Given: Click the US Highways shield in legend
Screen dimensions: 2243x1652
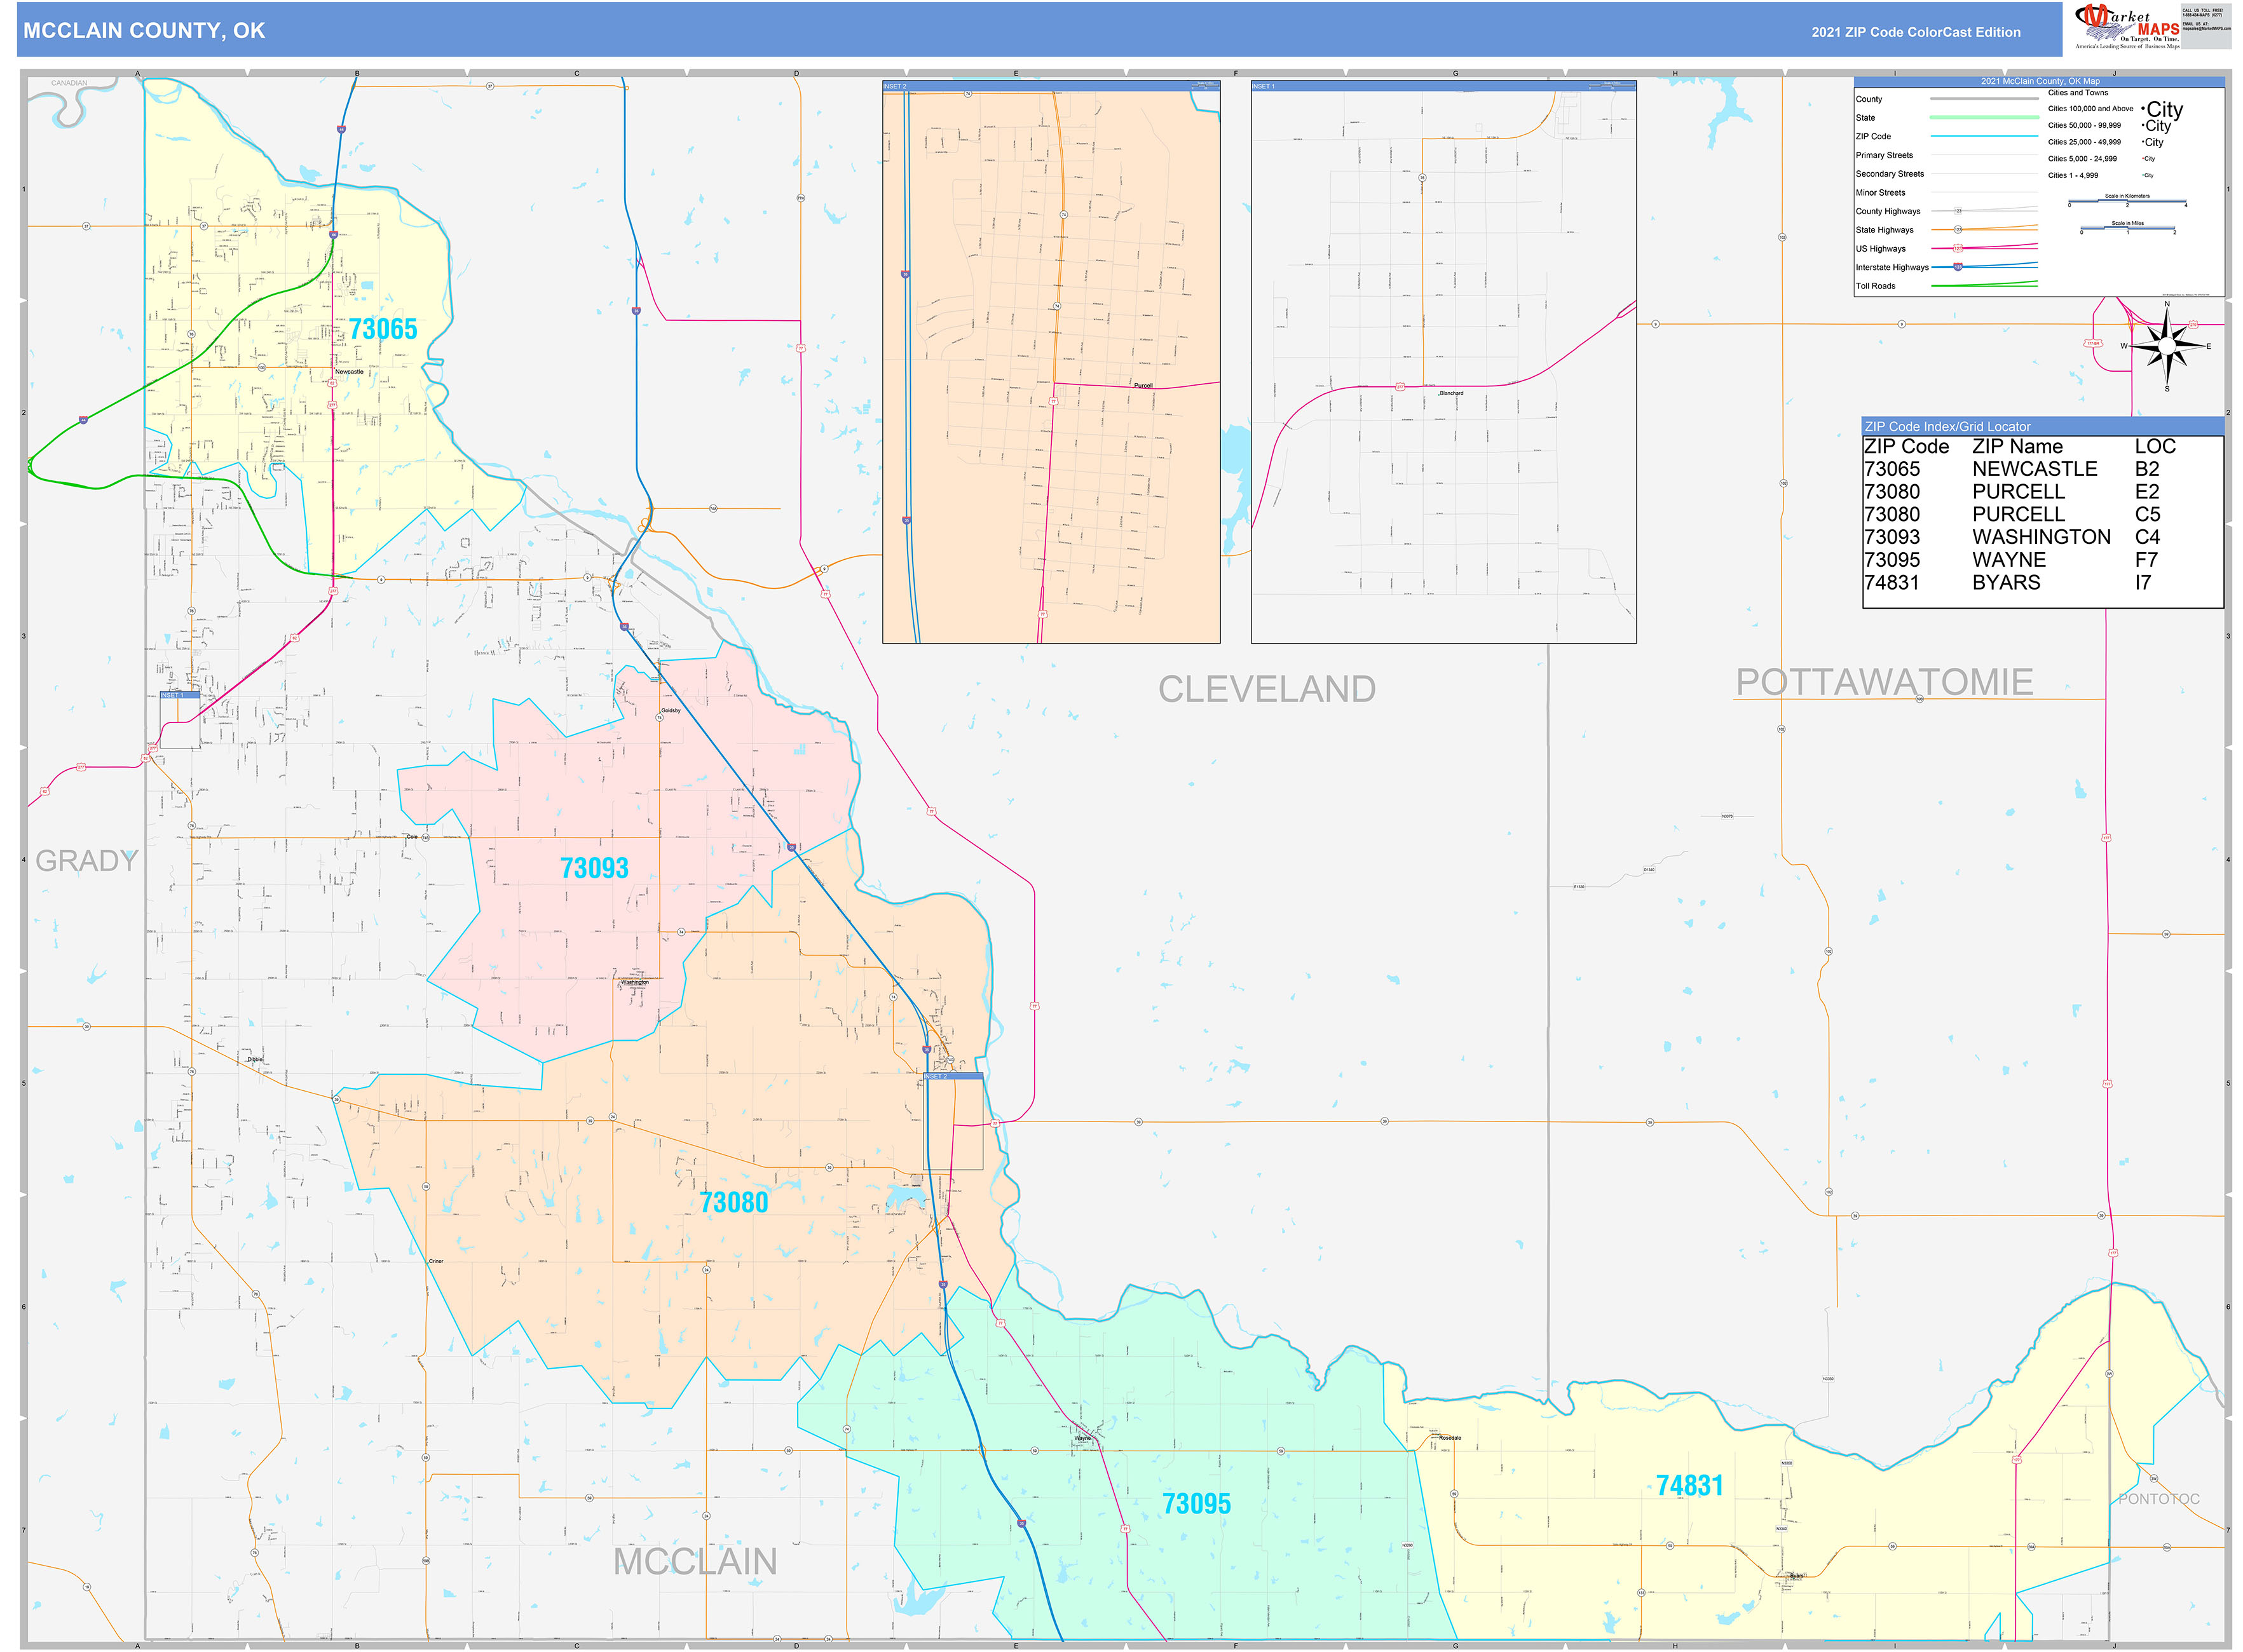Looking at the screenshot, I should click(x=1958, y=248).
